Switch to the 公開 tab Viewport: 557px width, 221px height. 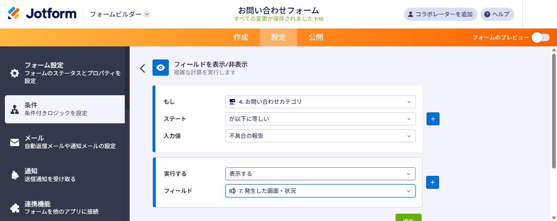(316, 37)
